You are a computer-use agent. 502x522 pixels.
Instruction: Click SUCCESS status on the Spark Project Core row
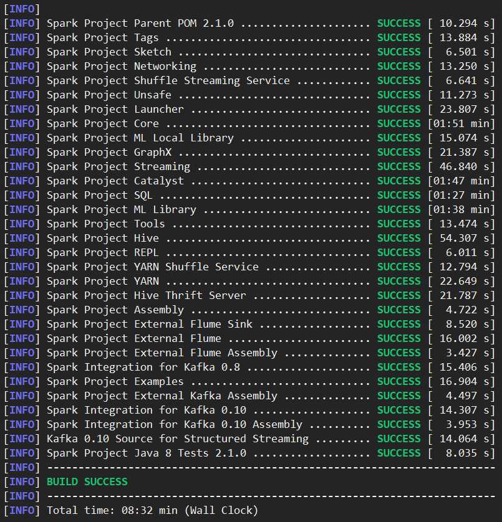pyautogui.click(x=398, y=124)
